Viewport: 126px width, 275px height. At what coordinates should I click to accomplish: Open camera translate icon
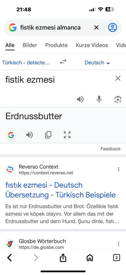tap(118, 99)
